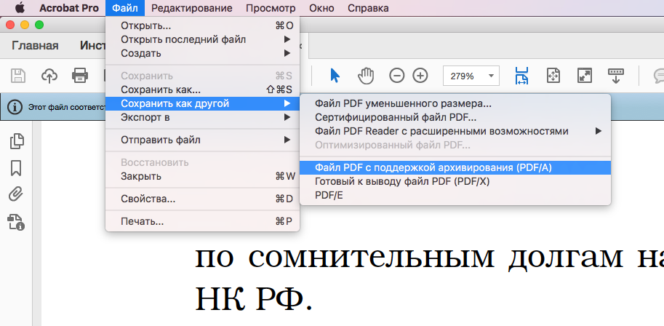664x326 pixels.
Task: Click the printer toolbar icon
Action: point(80,76)
